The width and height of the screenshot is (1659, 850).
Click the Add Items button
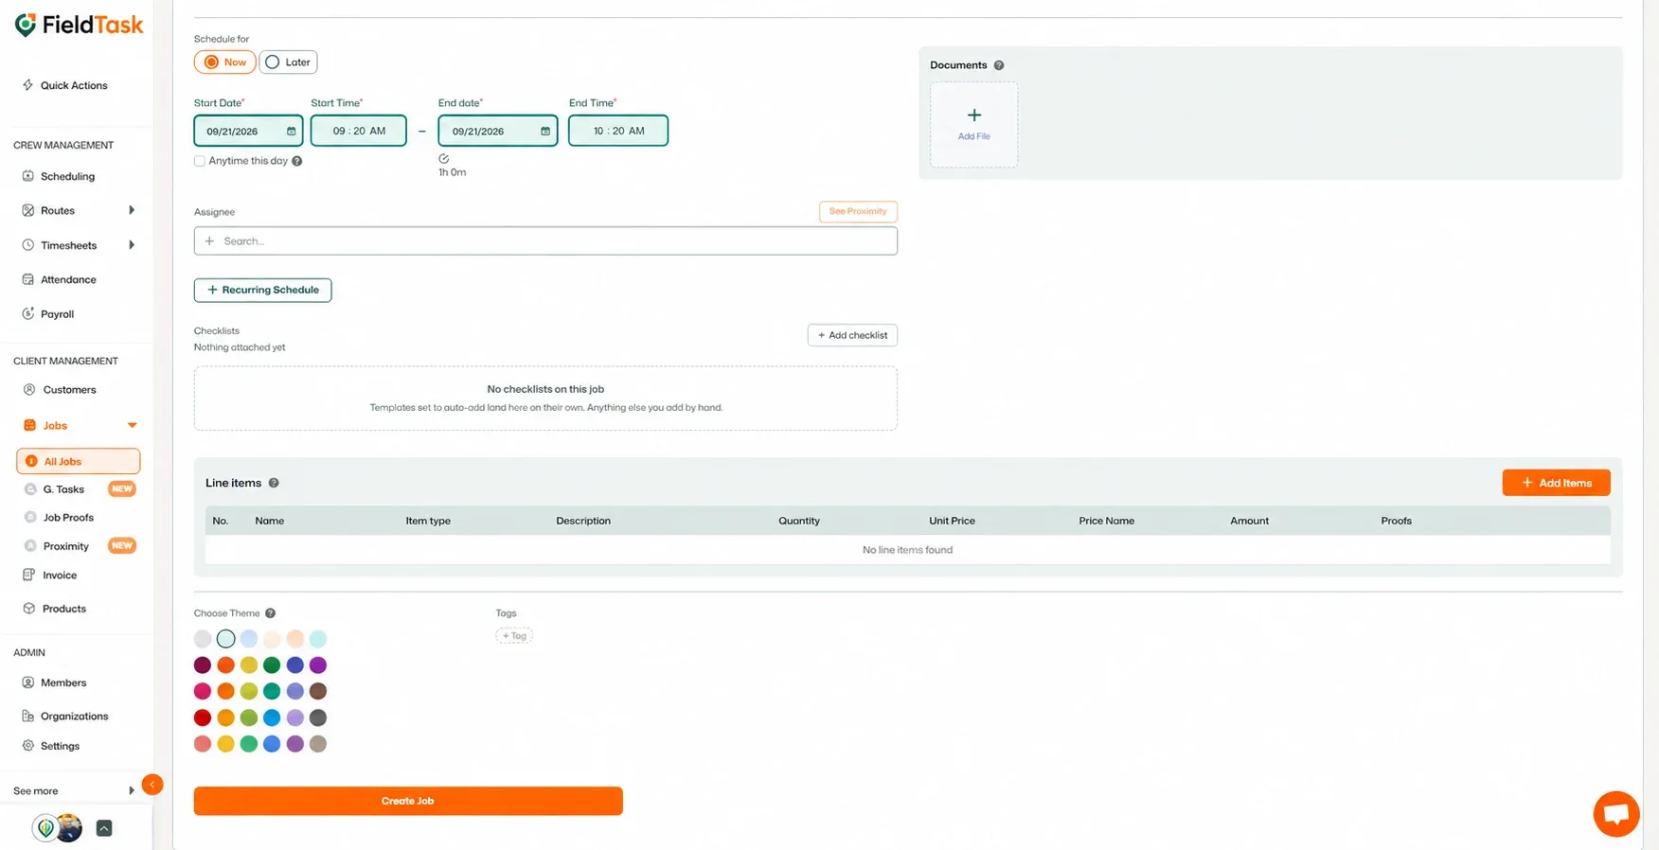pyautogui.click(x=1556, y=483)
